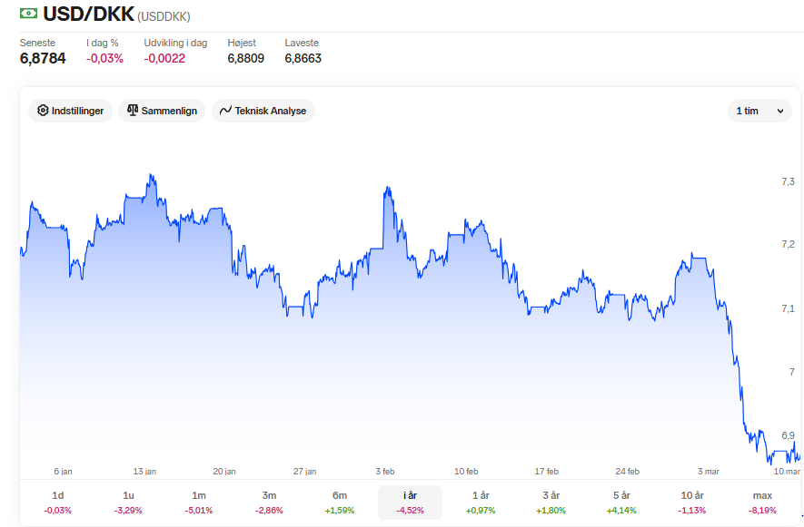Click the green banknote currency icon
Screen dimensions: 804x527
(x=28, y=14)
